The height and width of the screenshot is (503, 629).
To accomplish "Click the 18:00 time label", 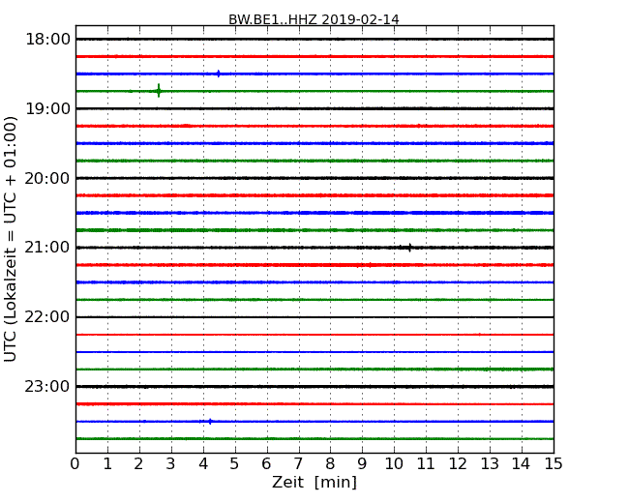I will [47, 40].
